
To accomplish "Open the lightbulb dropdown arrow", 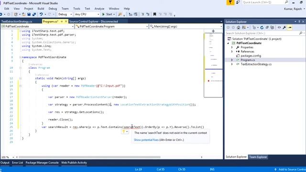I will coord(127,132).
